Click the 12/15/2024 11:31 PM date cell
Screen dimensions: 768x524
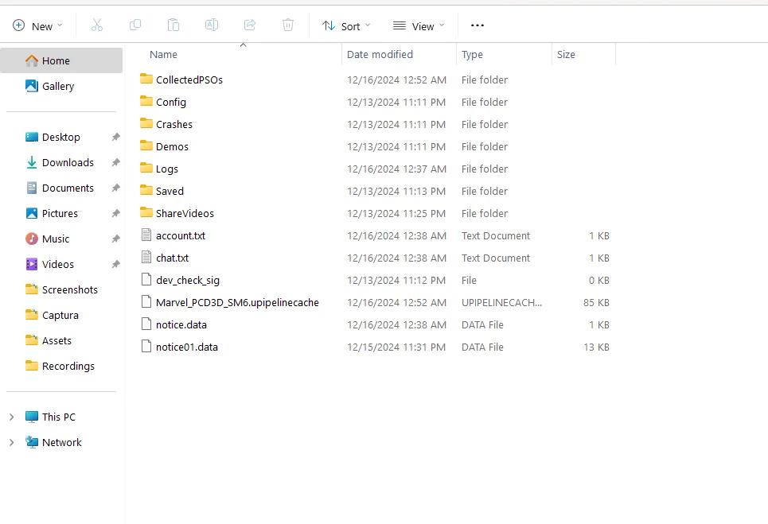pyautogui.click(x=396, y=347)
